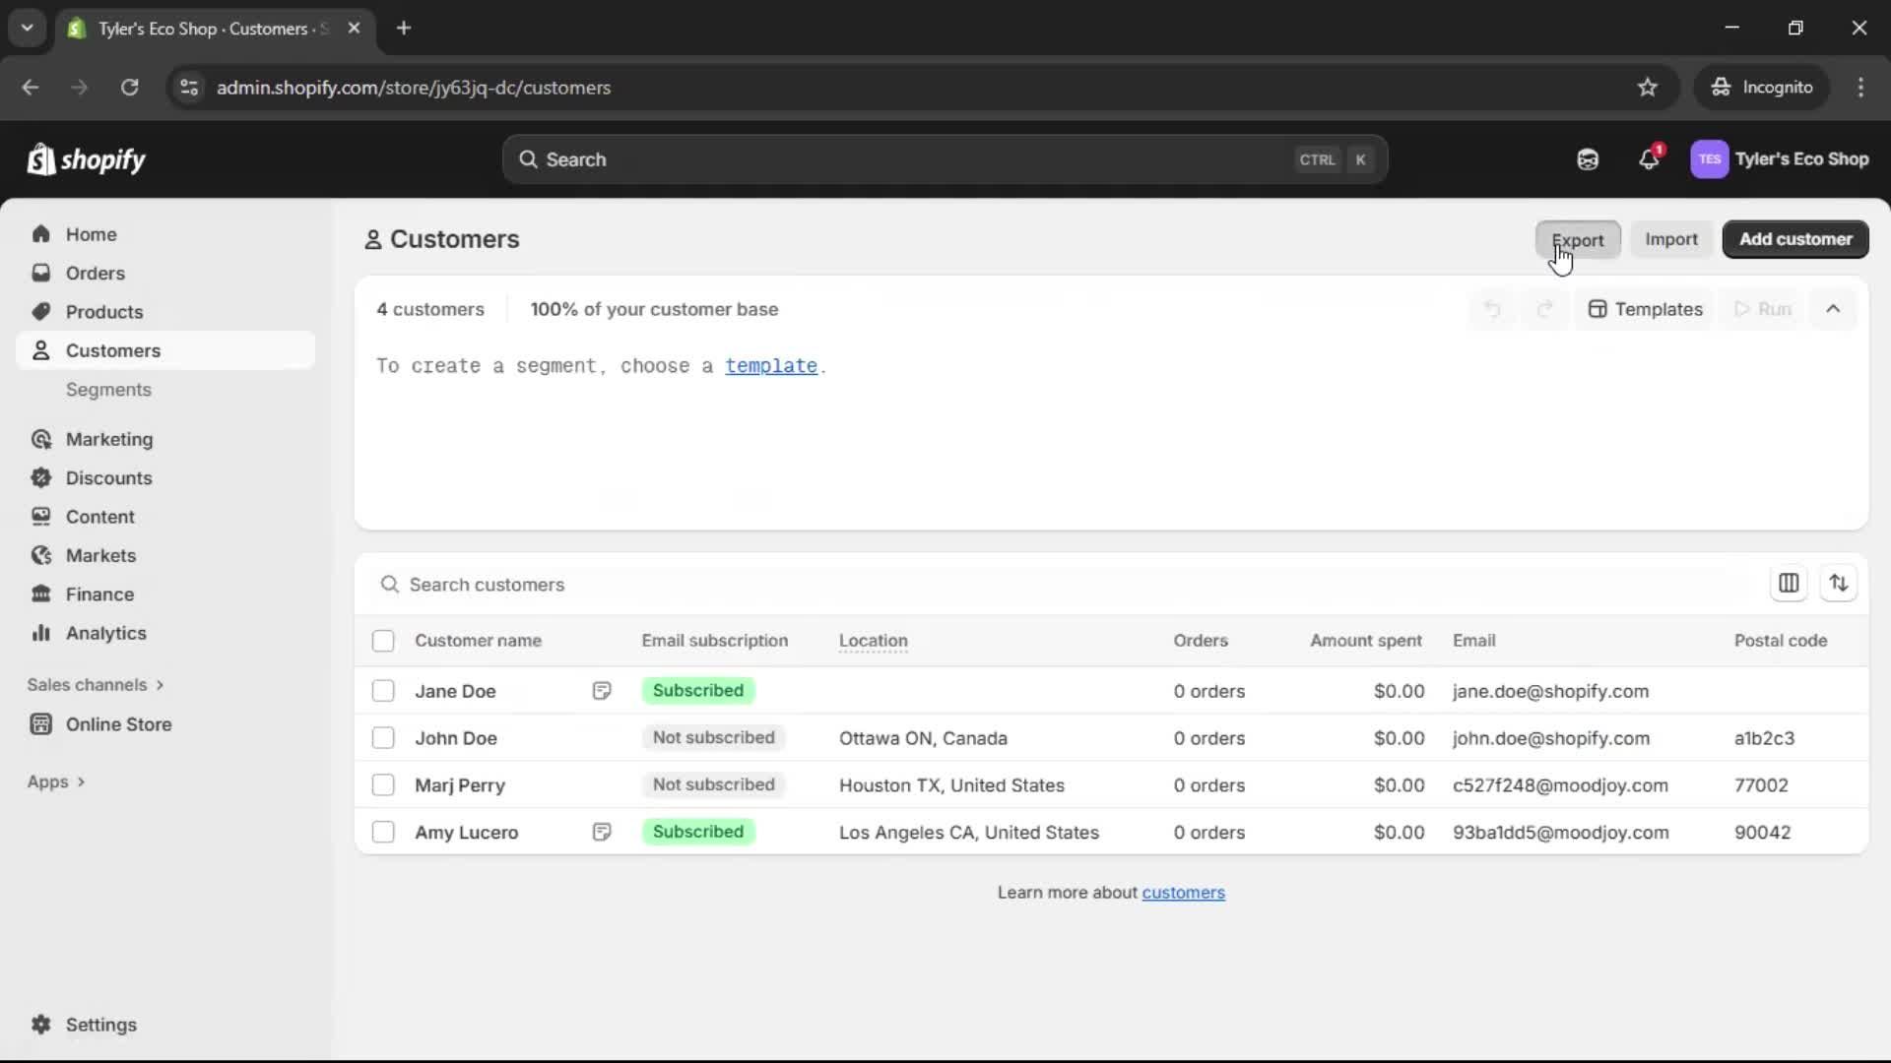Viewport: 1891px width, 1063px height.
Task: Expand the Apps section
Action: point(56,781)
